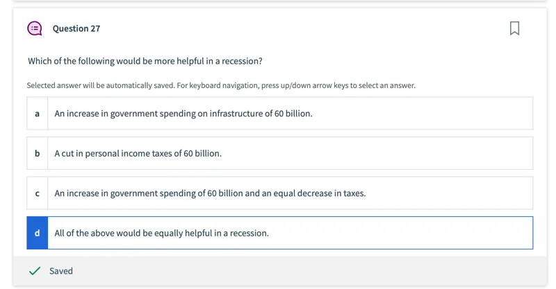Click the "Saved" status label
This screenshot has width=556, height=289.
pos(61,271)
